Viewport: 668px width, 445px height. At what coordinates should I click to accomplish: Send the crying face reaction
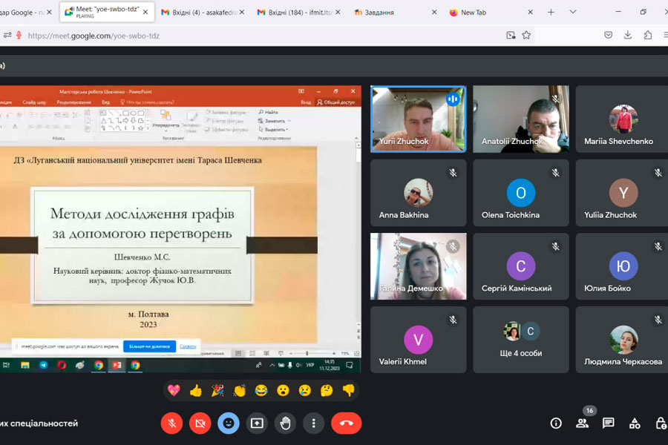click(x=304, y=390)
